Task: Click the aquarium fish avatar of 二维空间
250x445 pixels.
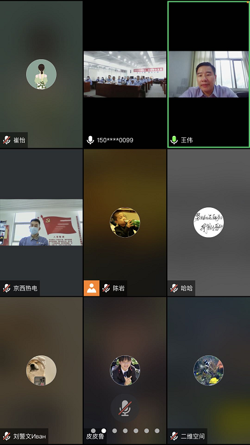Action: (209, 371)
